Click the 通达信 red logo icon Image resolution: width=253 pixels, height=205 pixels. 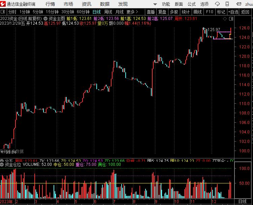[x=3, y=4]
